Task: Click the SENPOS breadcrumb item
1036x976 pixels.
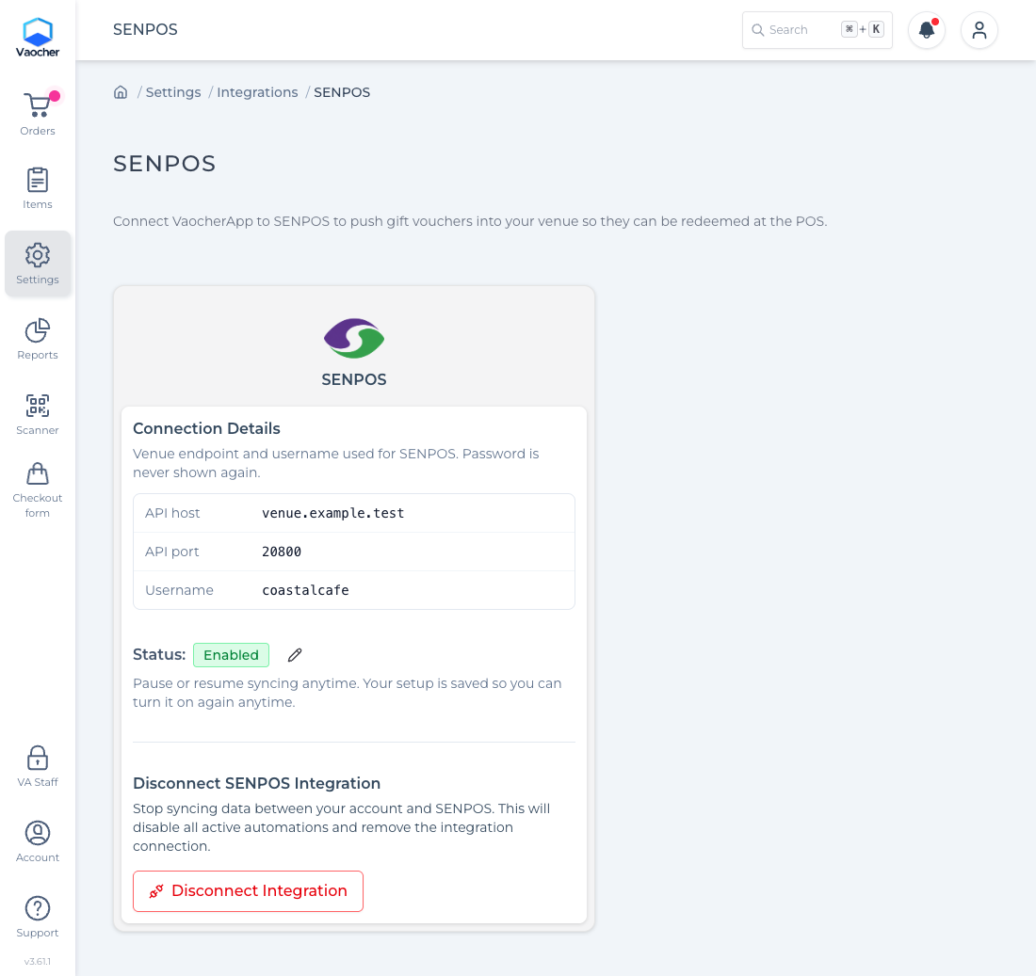Action: [342, 92]
